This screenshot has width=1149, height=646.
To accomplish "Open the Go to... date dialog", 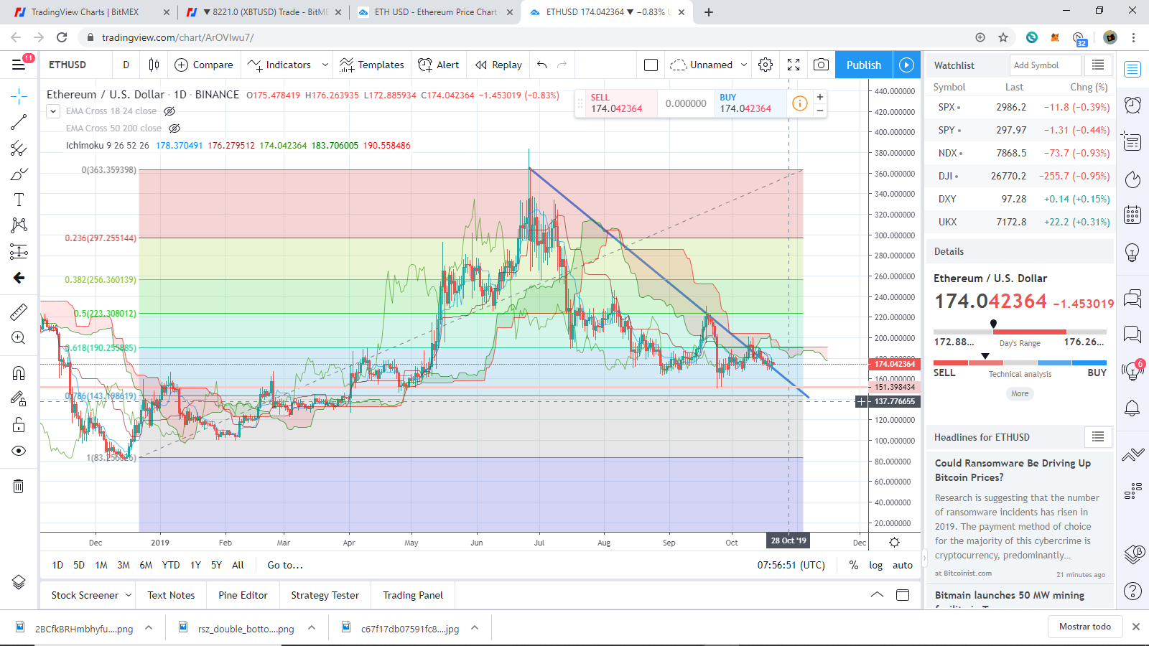I will pyautogui.click(x=285, y=565).
